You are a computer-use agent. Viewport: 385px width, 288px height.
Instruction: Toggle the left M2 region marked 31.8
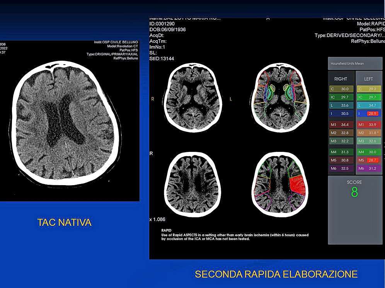click(368, 133)
